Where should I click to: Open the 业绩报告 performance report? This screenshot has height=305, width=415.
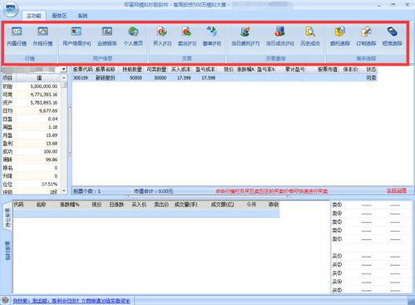[x=107, y=36]
